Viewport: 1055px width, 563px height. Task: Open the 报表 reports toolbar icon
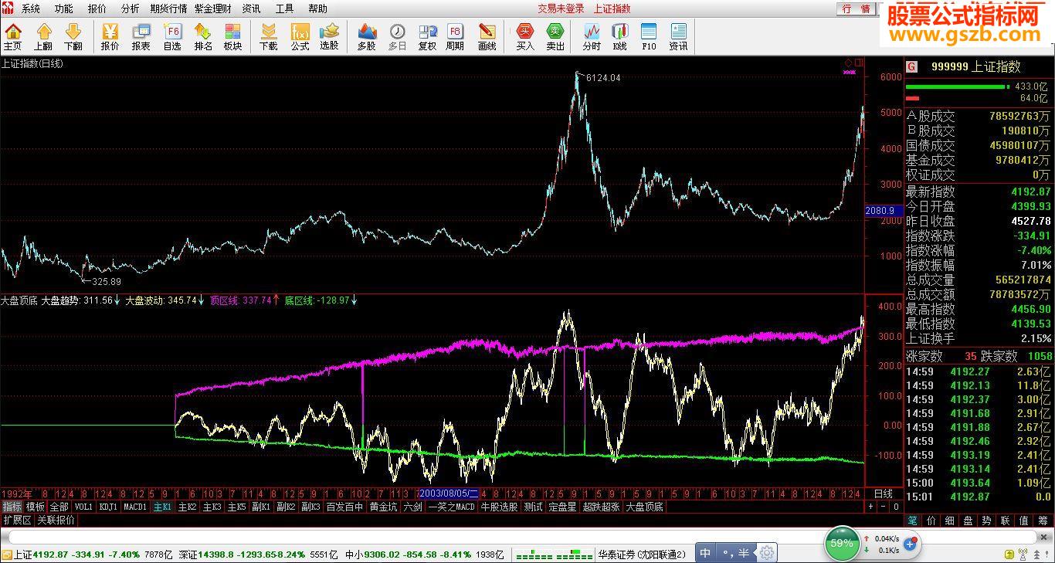(141, 36)
